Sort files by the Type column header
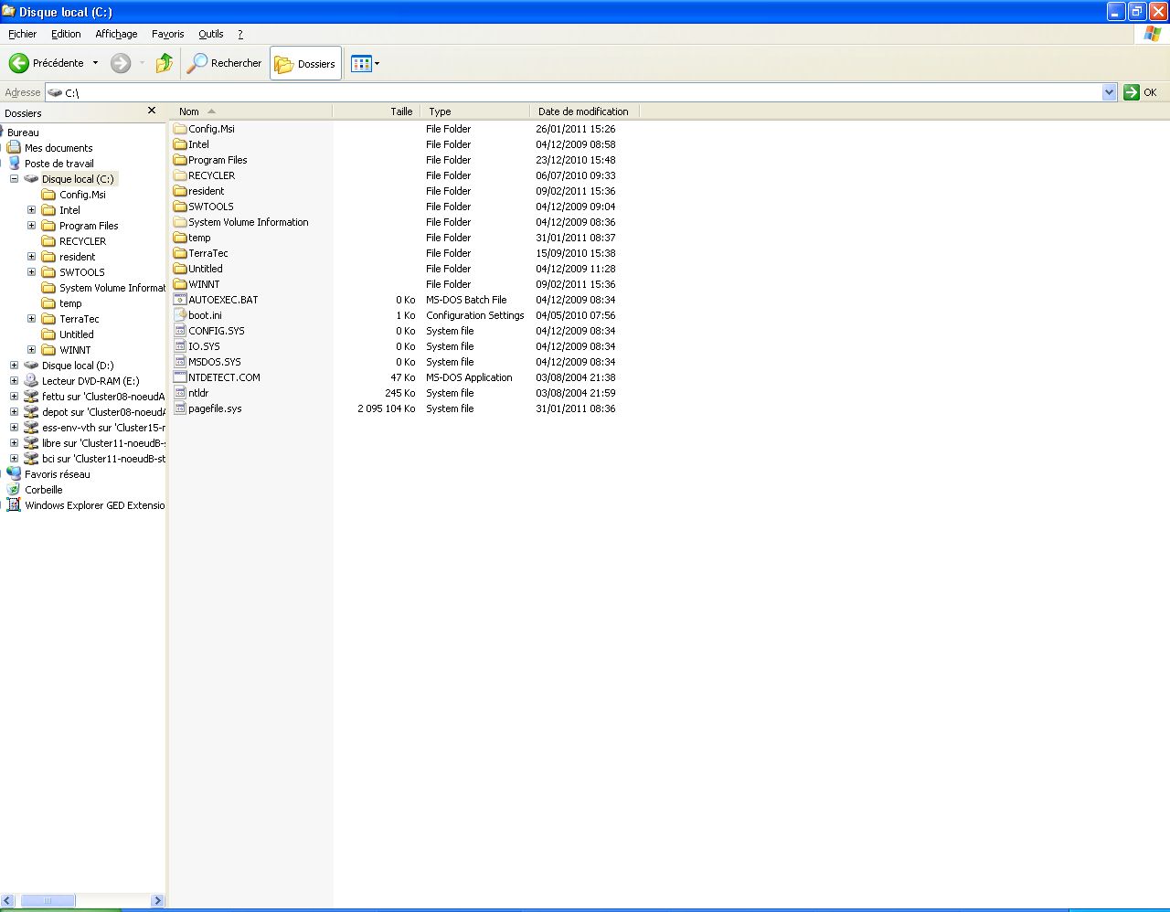Image resolution: width=1170 pixels, height=912 pixels. 474,111
